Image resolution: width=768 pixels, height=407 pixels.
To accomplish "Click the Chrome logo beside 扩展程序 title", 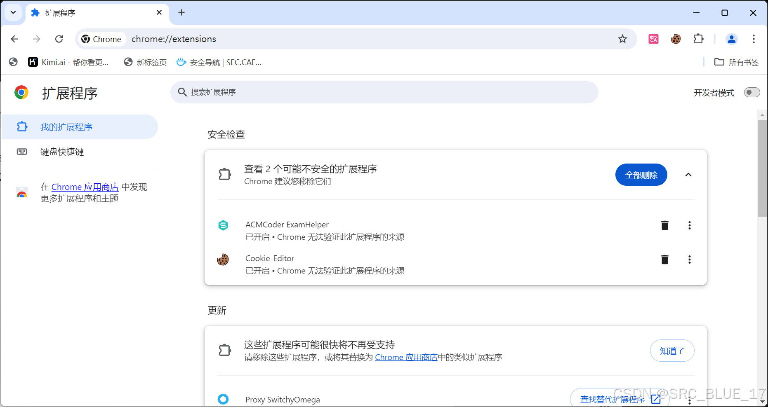I will 21,92.
